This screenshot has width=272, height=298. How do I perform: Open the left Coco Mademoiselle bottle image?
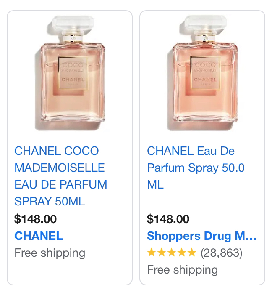pos(70,73)
